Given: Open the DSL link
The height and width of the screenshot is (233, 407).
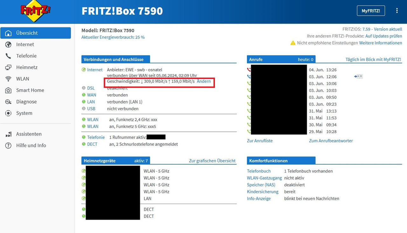Looking at the screenshot, I should [91, 88].
